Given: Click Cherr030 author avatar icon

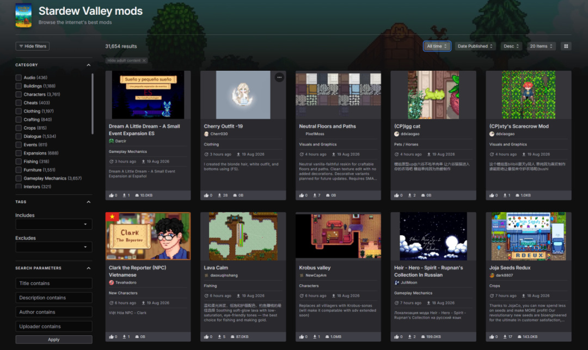Looking at the screenshot, I should [206, 134].
